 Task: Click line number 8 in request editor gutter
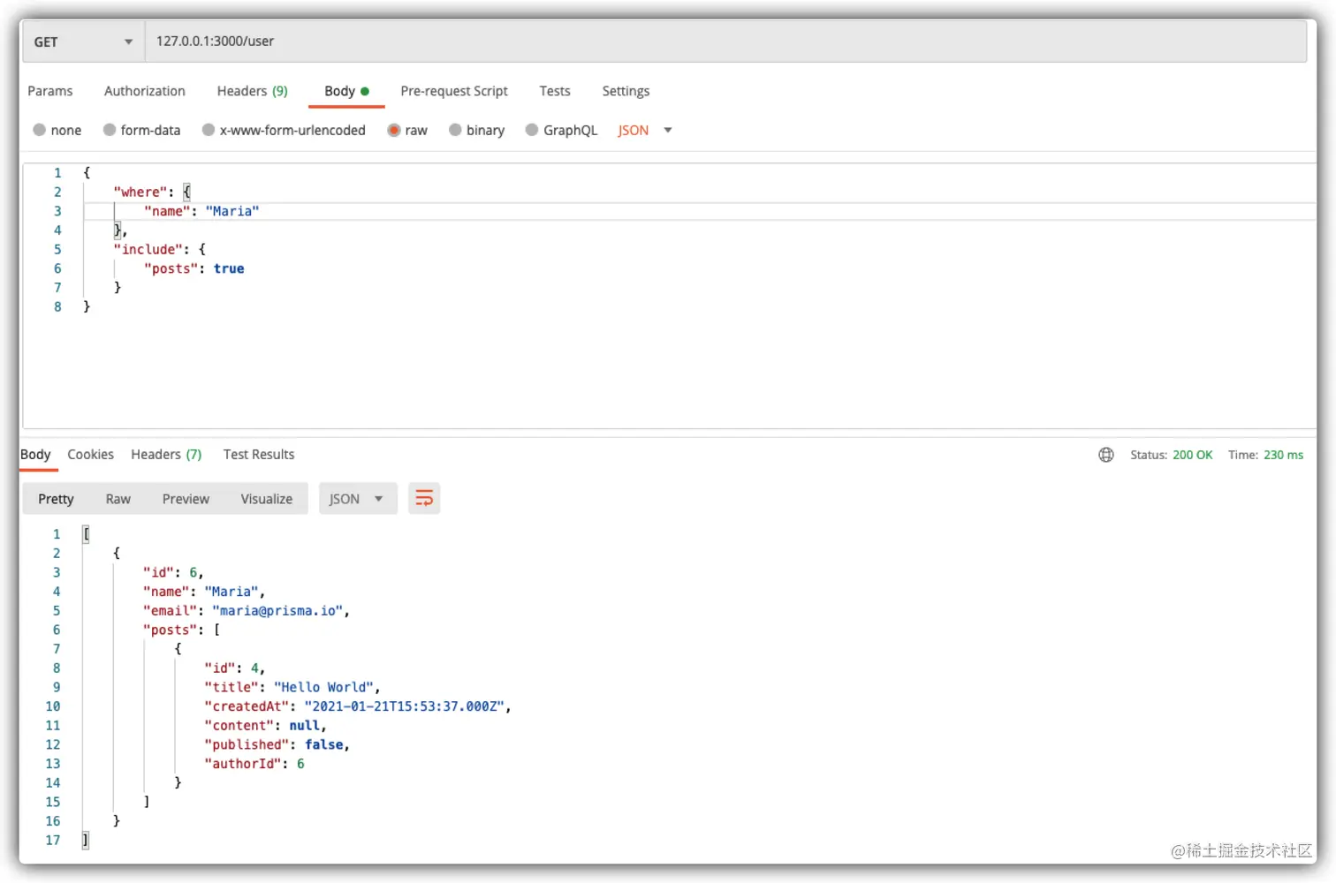[57, 306]
